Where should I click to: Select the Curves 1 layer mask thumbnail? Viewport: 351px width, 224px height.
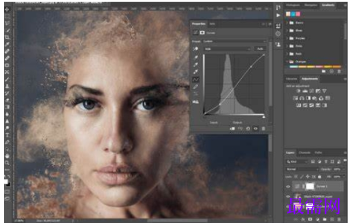[x=310, y=186]
